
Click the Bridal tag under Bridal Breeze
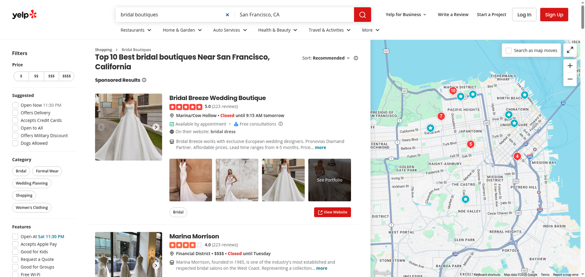coord(178,212)
